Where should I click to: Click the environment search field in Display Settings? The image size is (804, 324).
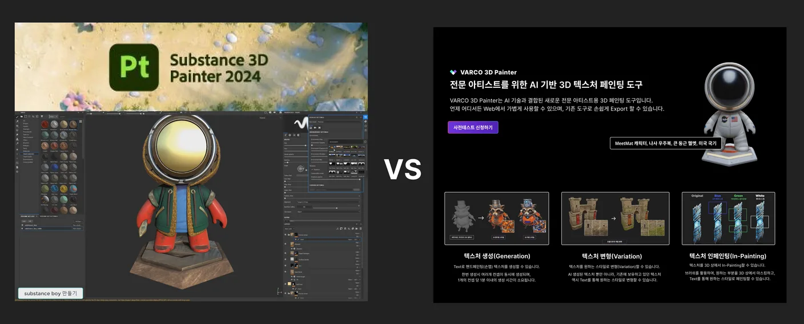coord(345,141)
